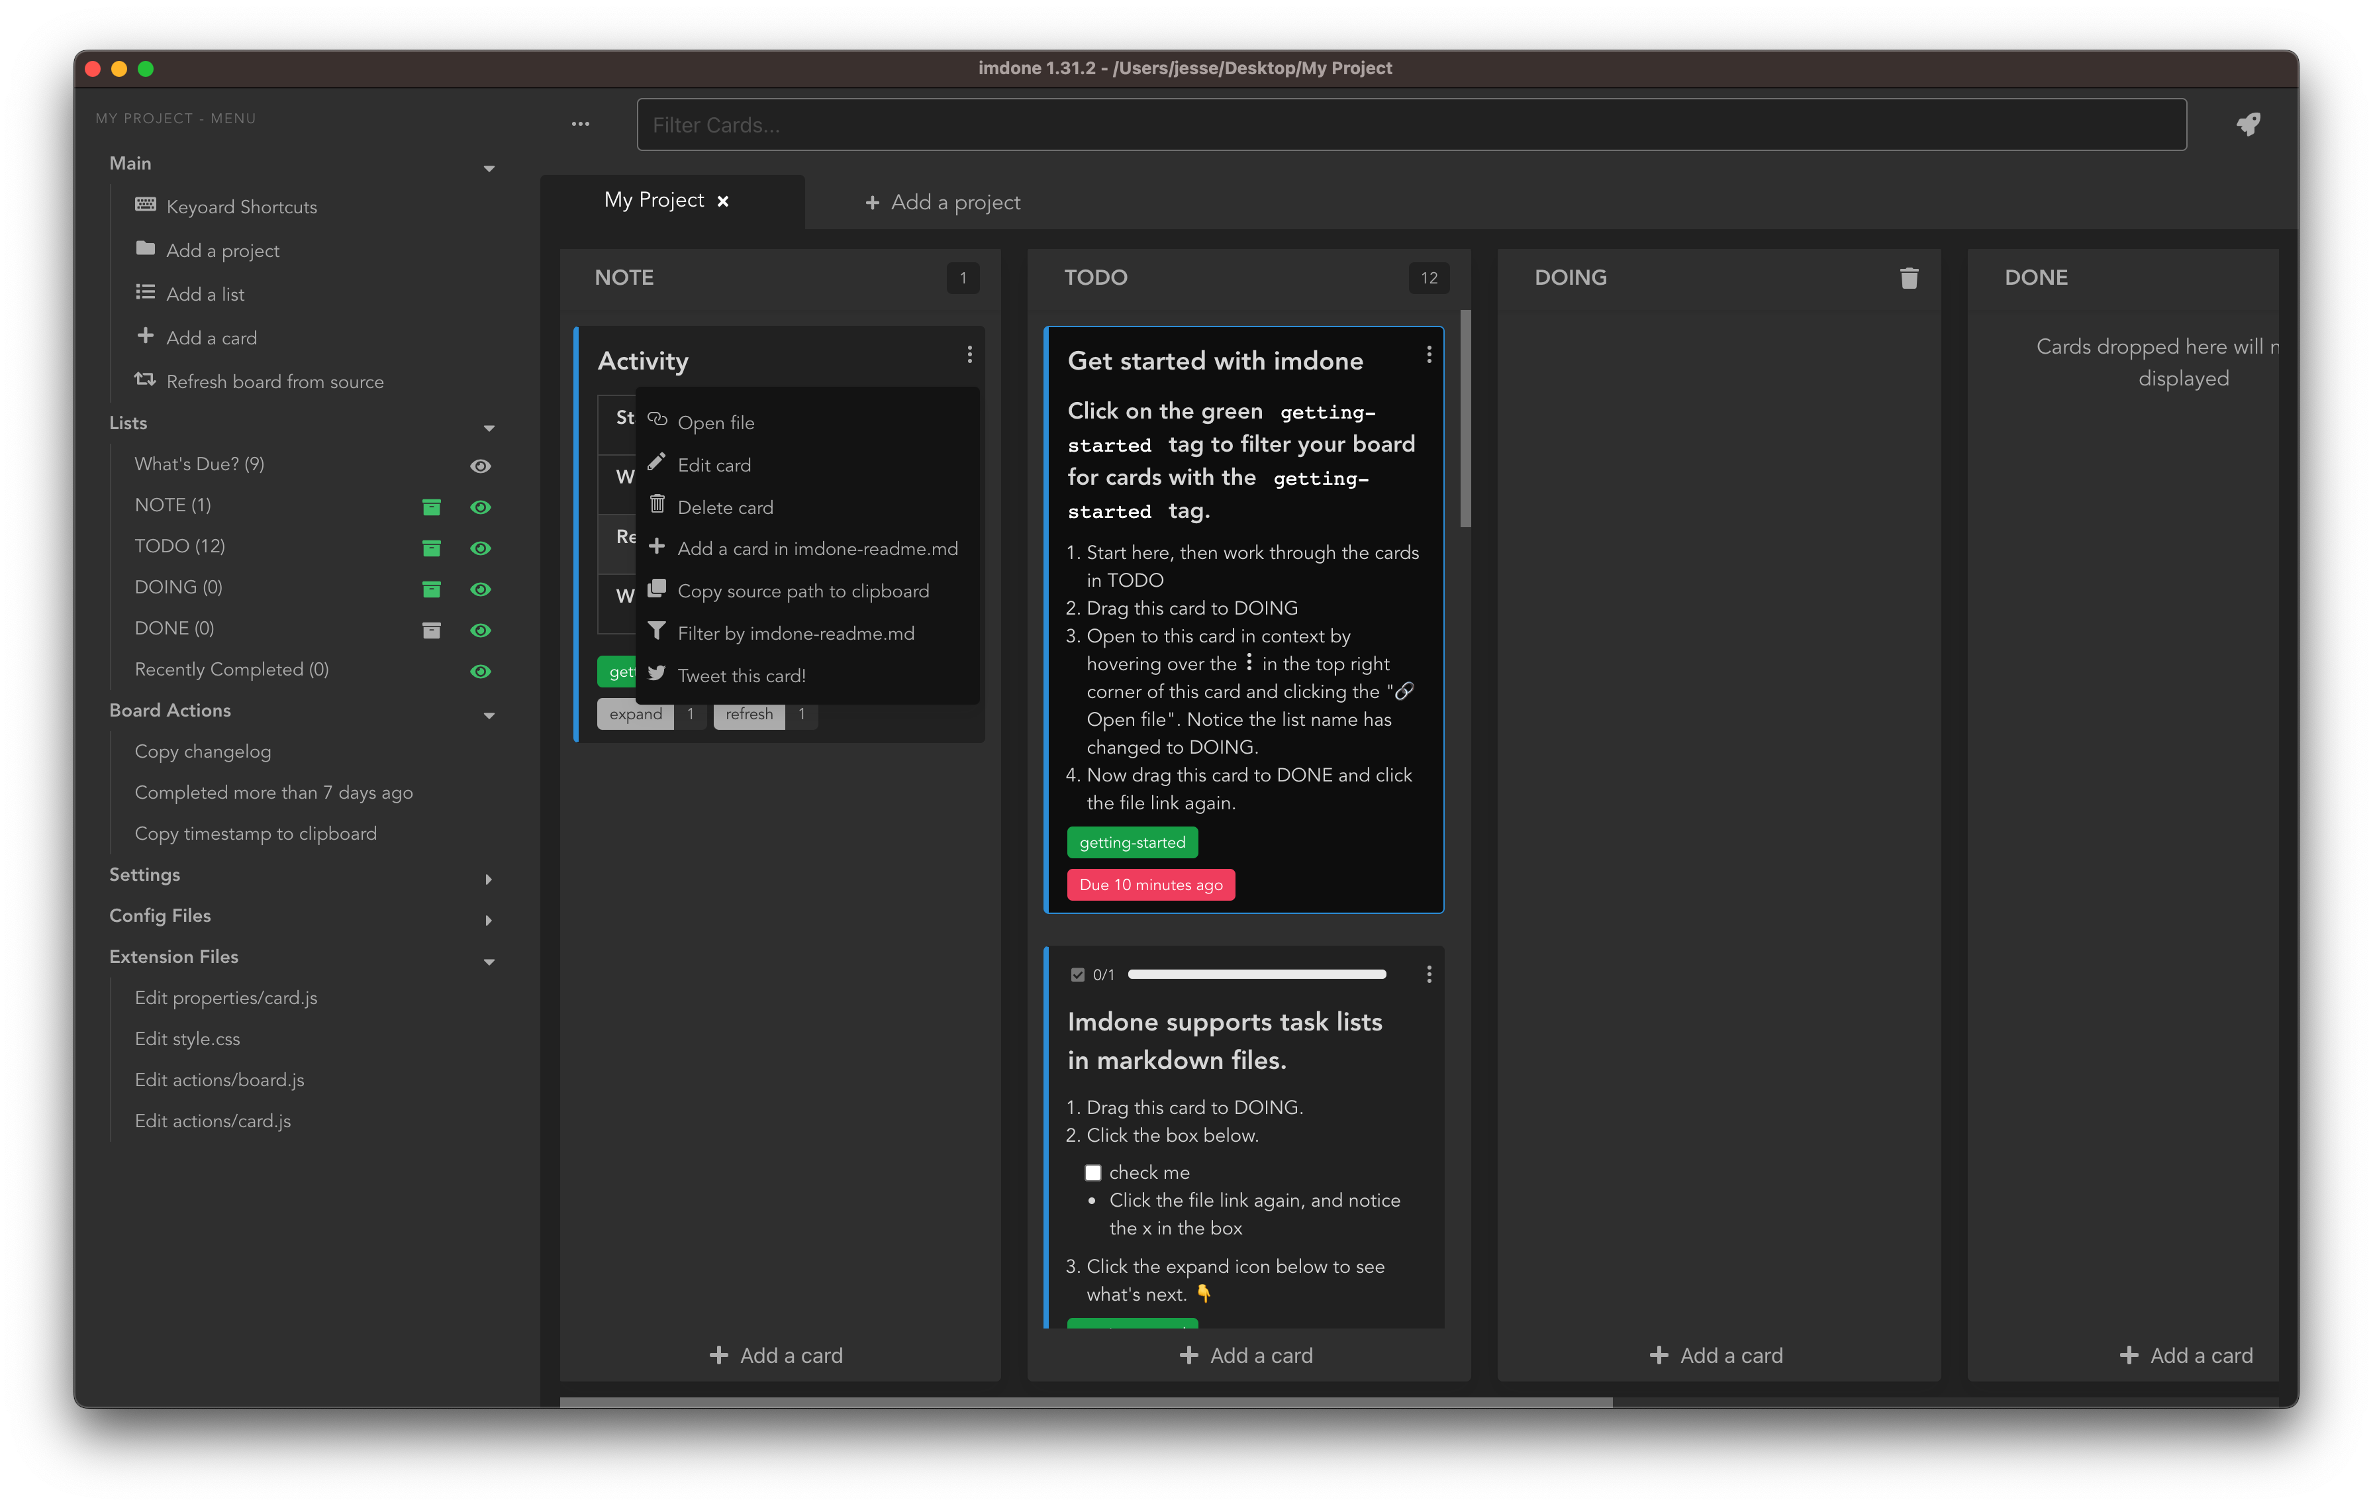2373x1506 pixels.
Task: Click the copy icon for Copy source path
Action: (657, 589)
